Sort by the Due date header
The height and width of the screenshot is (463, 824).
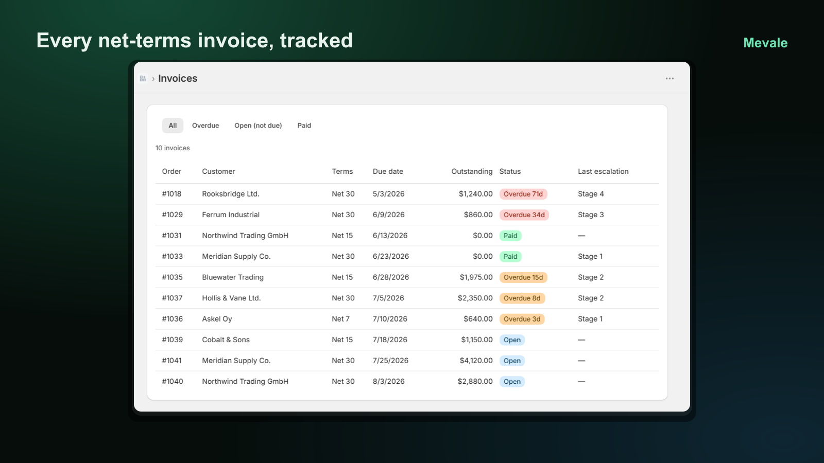[388, 171]
